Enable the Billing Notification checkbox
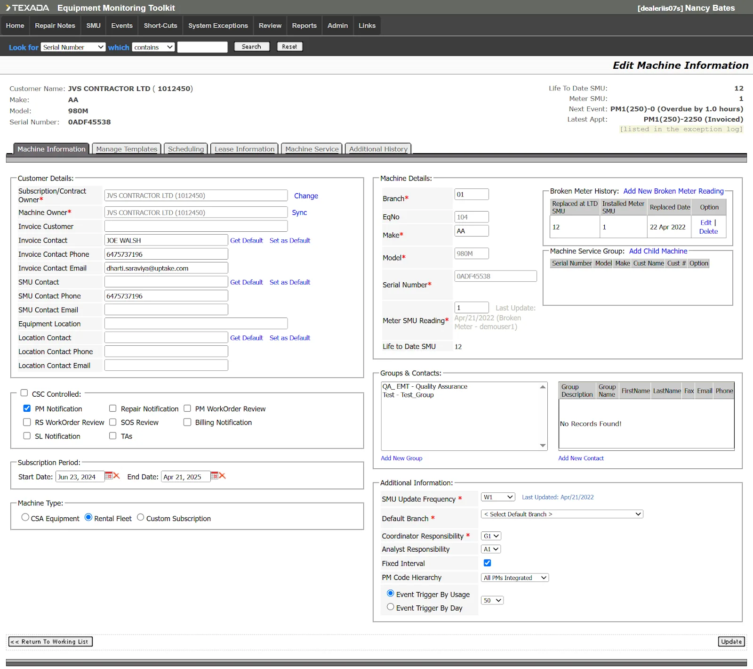This screenshot has width=753, height=669. pyautogui.click(x=187, y=422)
